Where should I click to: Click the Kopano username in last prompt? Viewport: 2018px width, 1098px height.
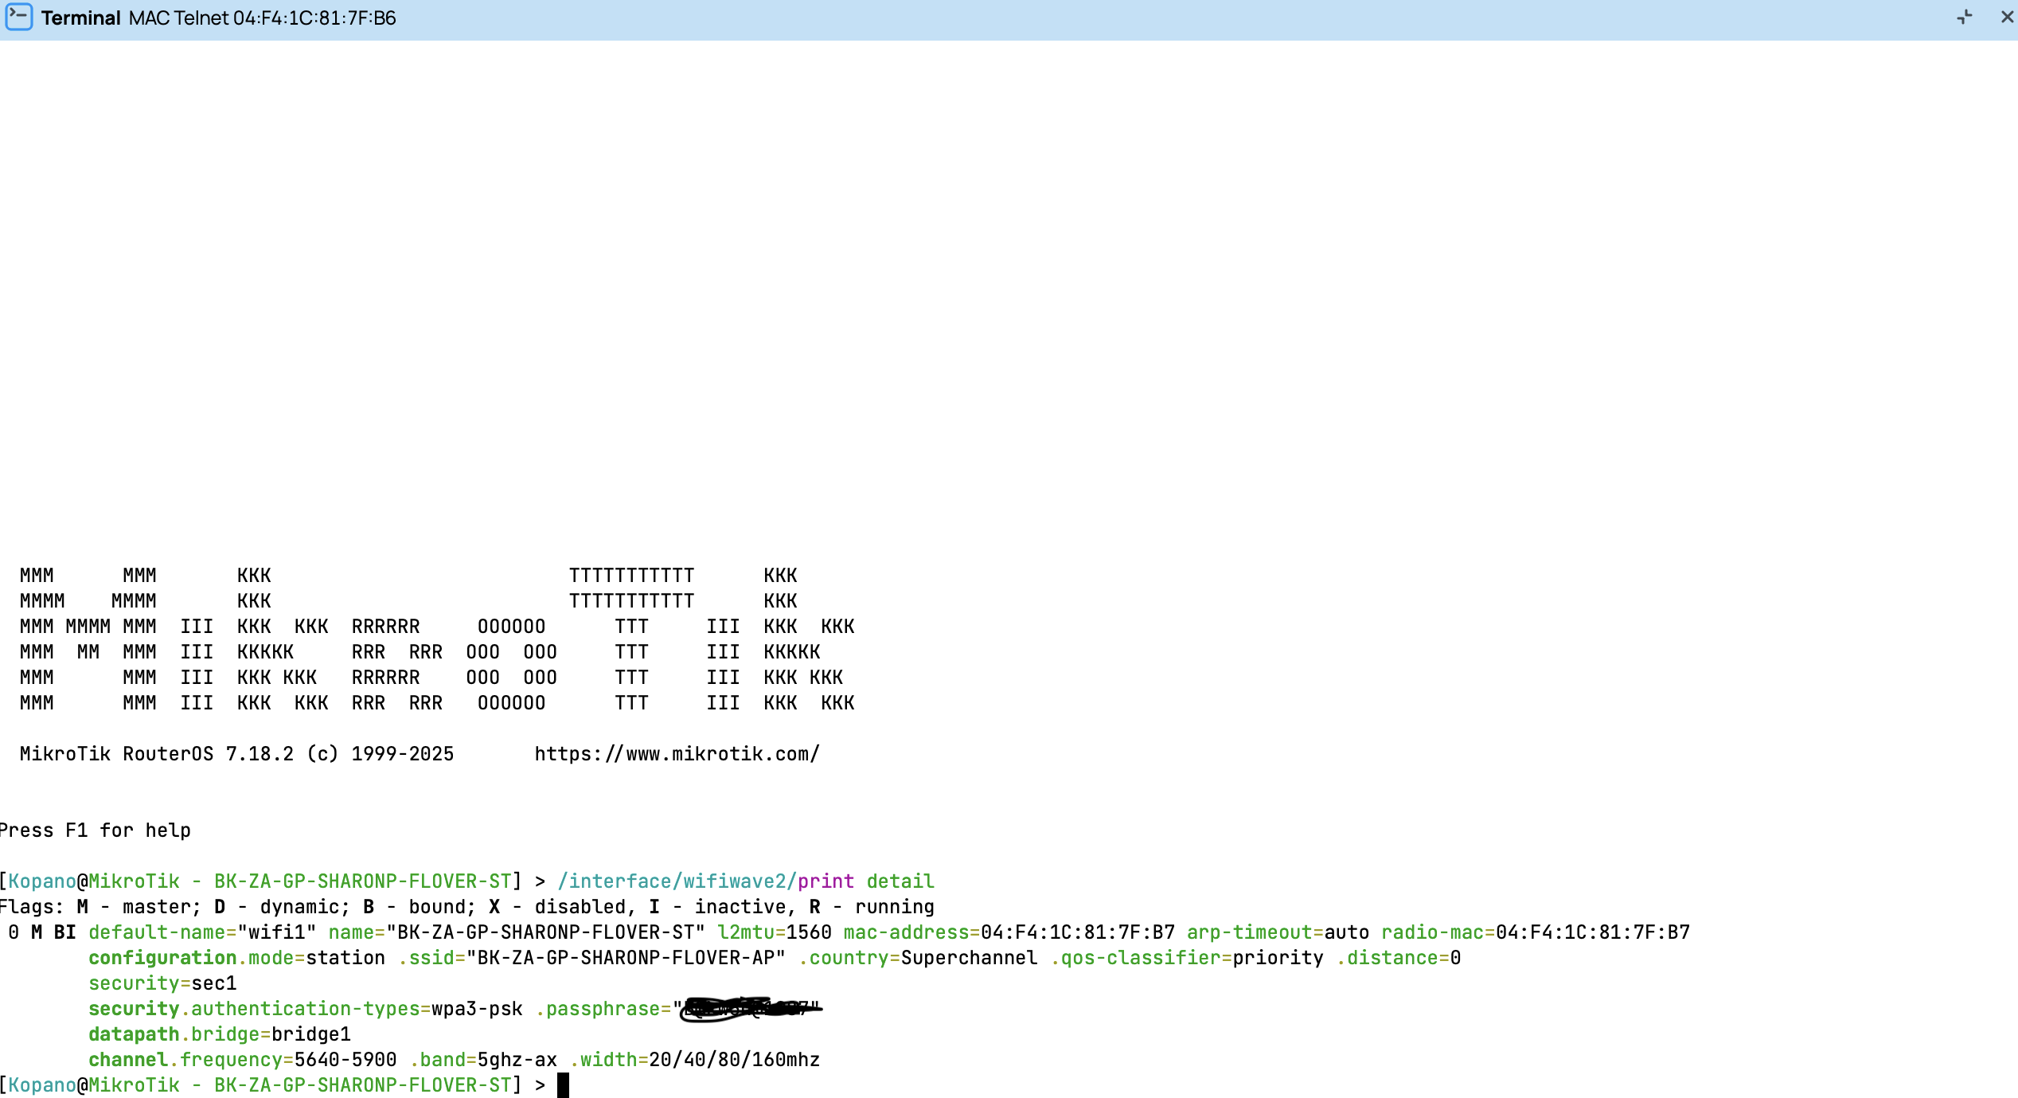41,1085
